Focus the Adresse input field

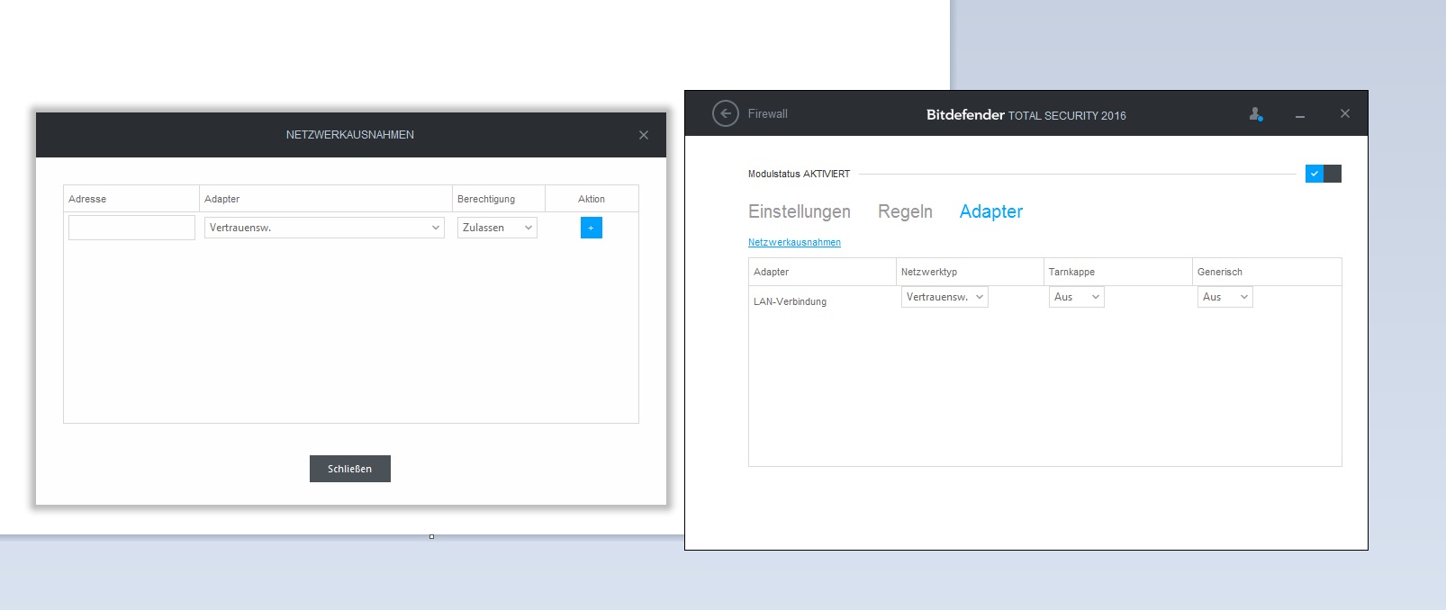click(131, 228)
